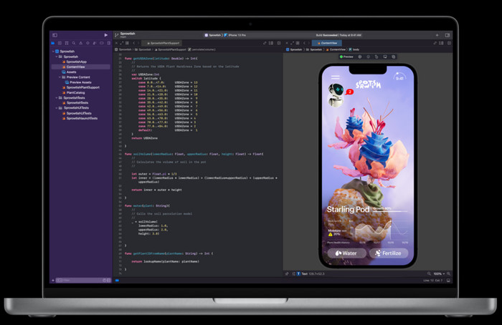Collapse the SprowtishTests group
The height and width of the screenshot is (325, 502).
pos(57,97)
